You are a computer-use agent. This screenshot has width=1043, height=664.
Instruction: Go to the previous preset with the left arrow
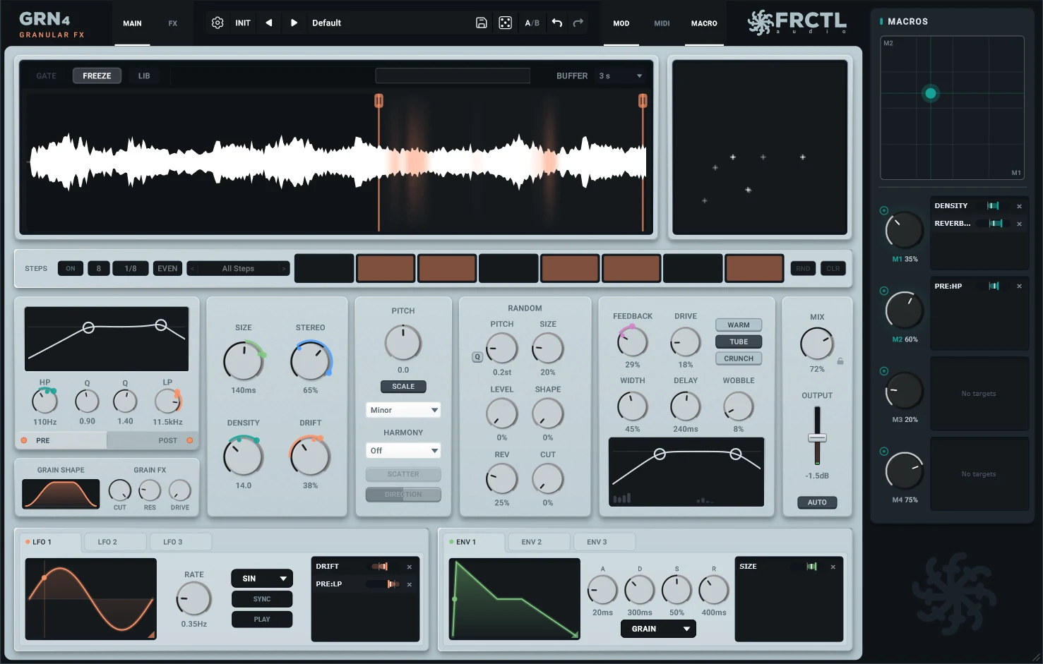(269, 23)
